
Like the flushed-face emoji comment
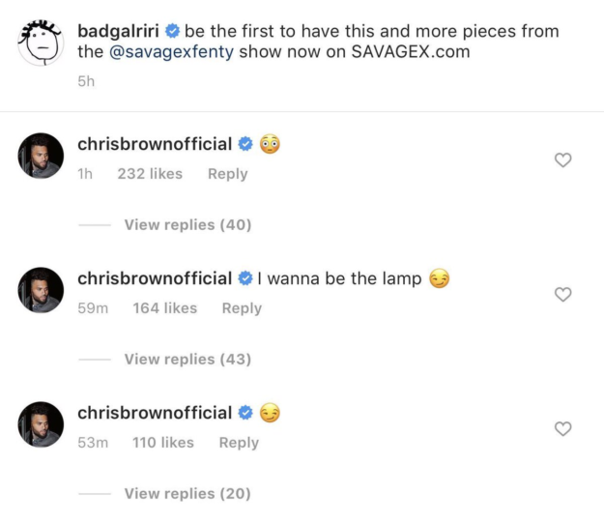click(563, 160)
